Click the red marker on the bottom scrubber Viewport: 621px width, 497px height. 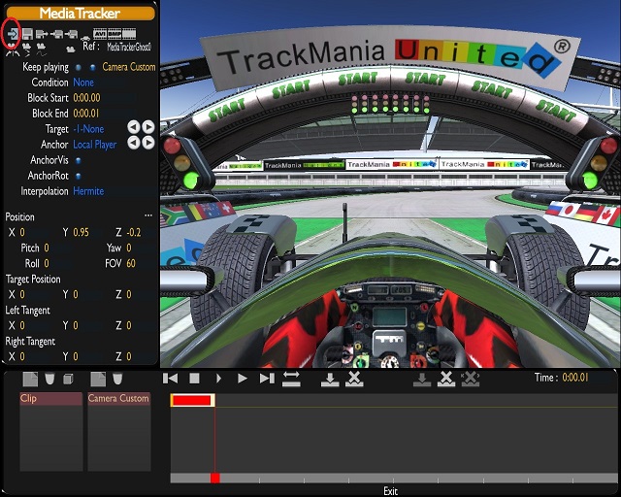215,478
